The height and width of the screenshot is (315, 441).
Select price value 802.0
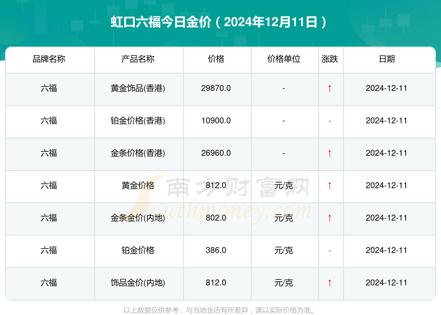click(x=216, y=218)
